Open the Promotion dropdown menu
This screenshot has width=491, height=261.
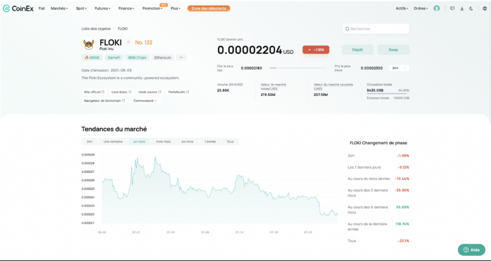click(x=152, y=9)
